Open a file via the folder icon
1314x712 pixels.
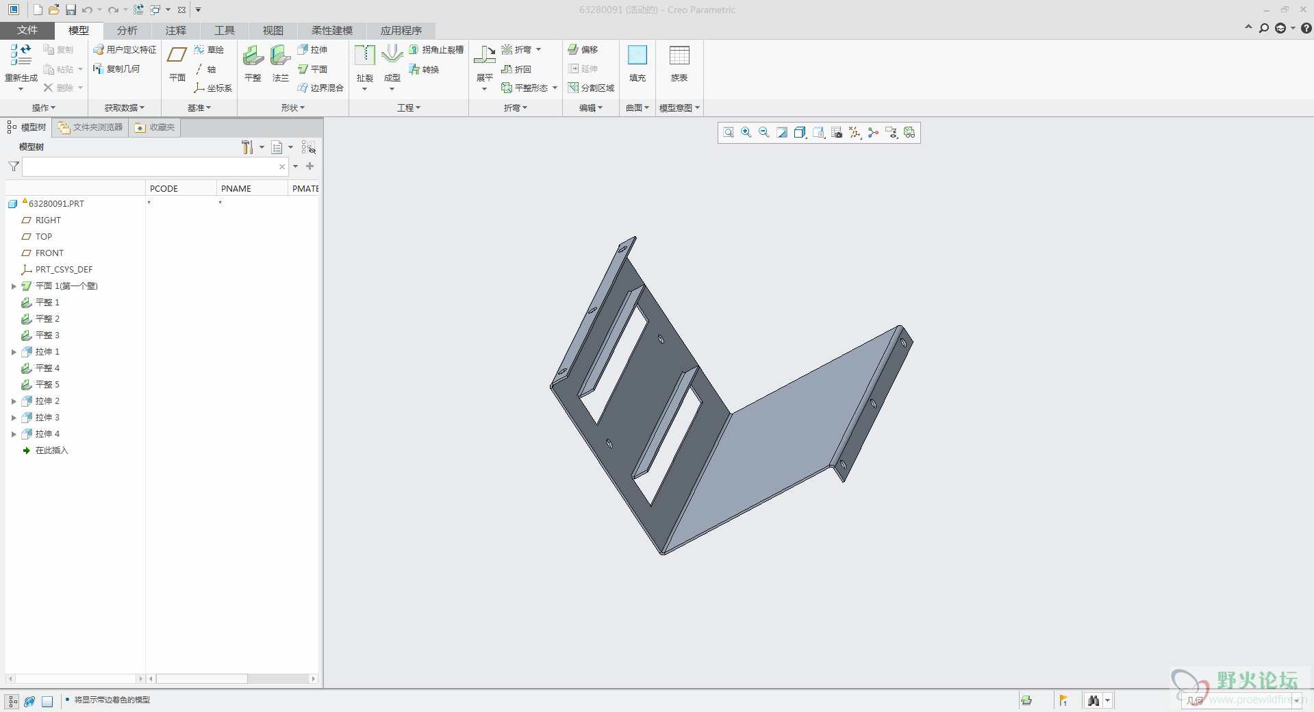point(54,10)
